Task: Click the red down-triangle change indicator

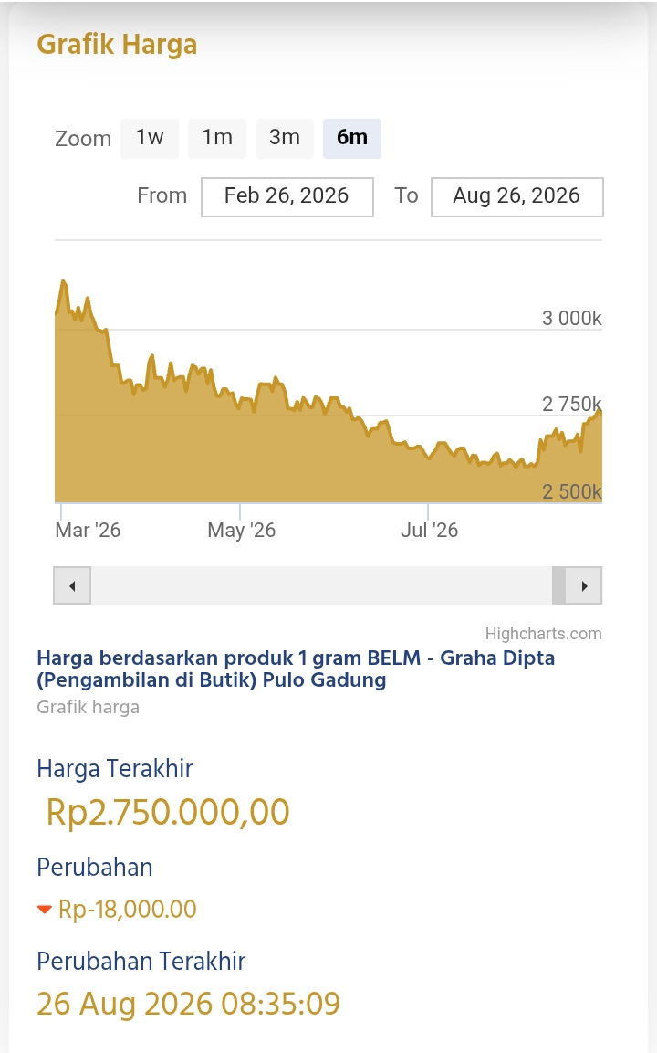Action: click(x=45, y=910)
